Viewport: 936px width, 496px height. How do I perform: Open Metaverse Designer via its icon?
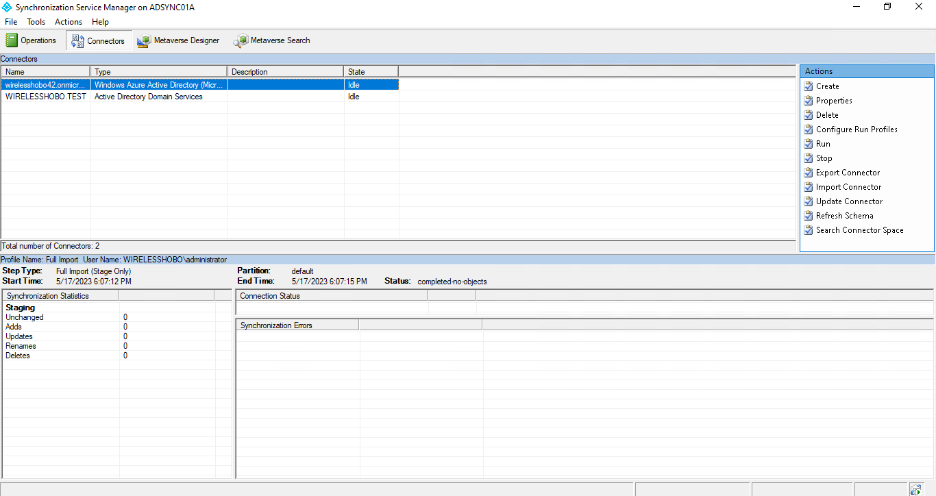pos(144,41)
